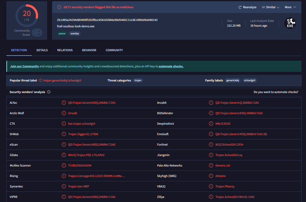Click the 16 hours ago analysis date
Image resolution: width=306 pixels, height=202 pixels.
(259, 26)
